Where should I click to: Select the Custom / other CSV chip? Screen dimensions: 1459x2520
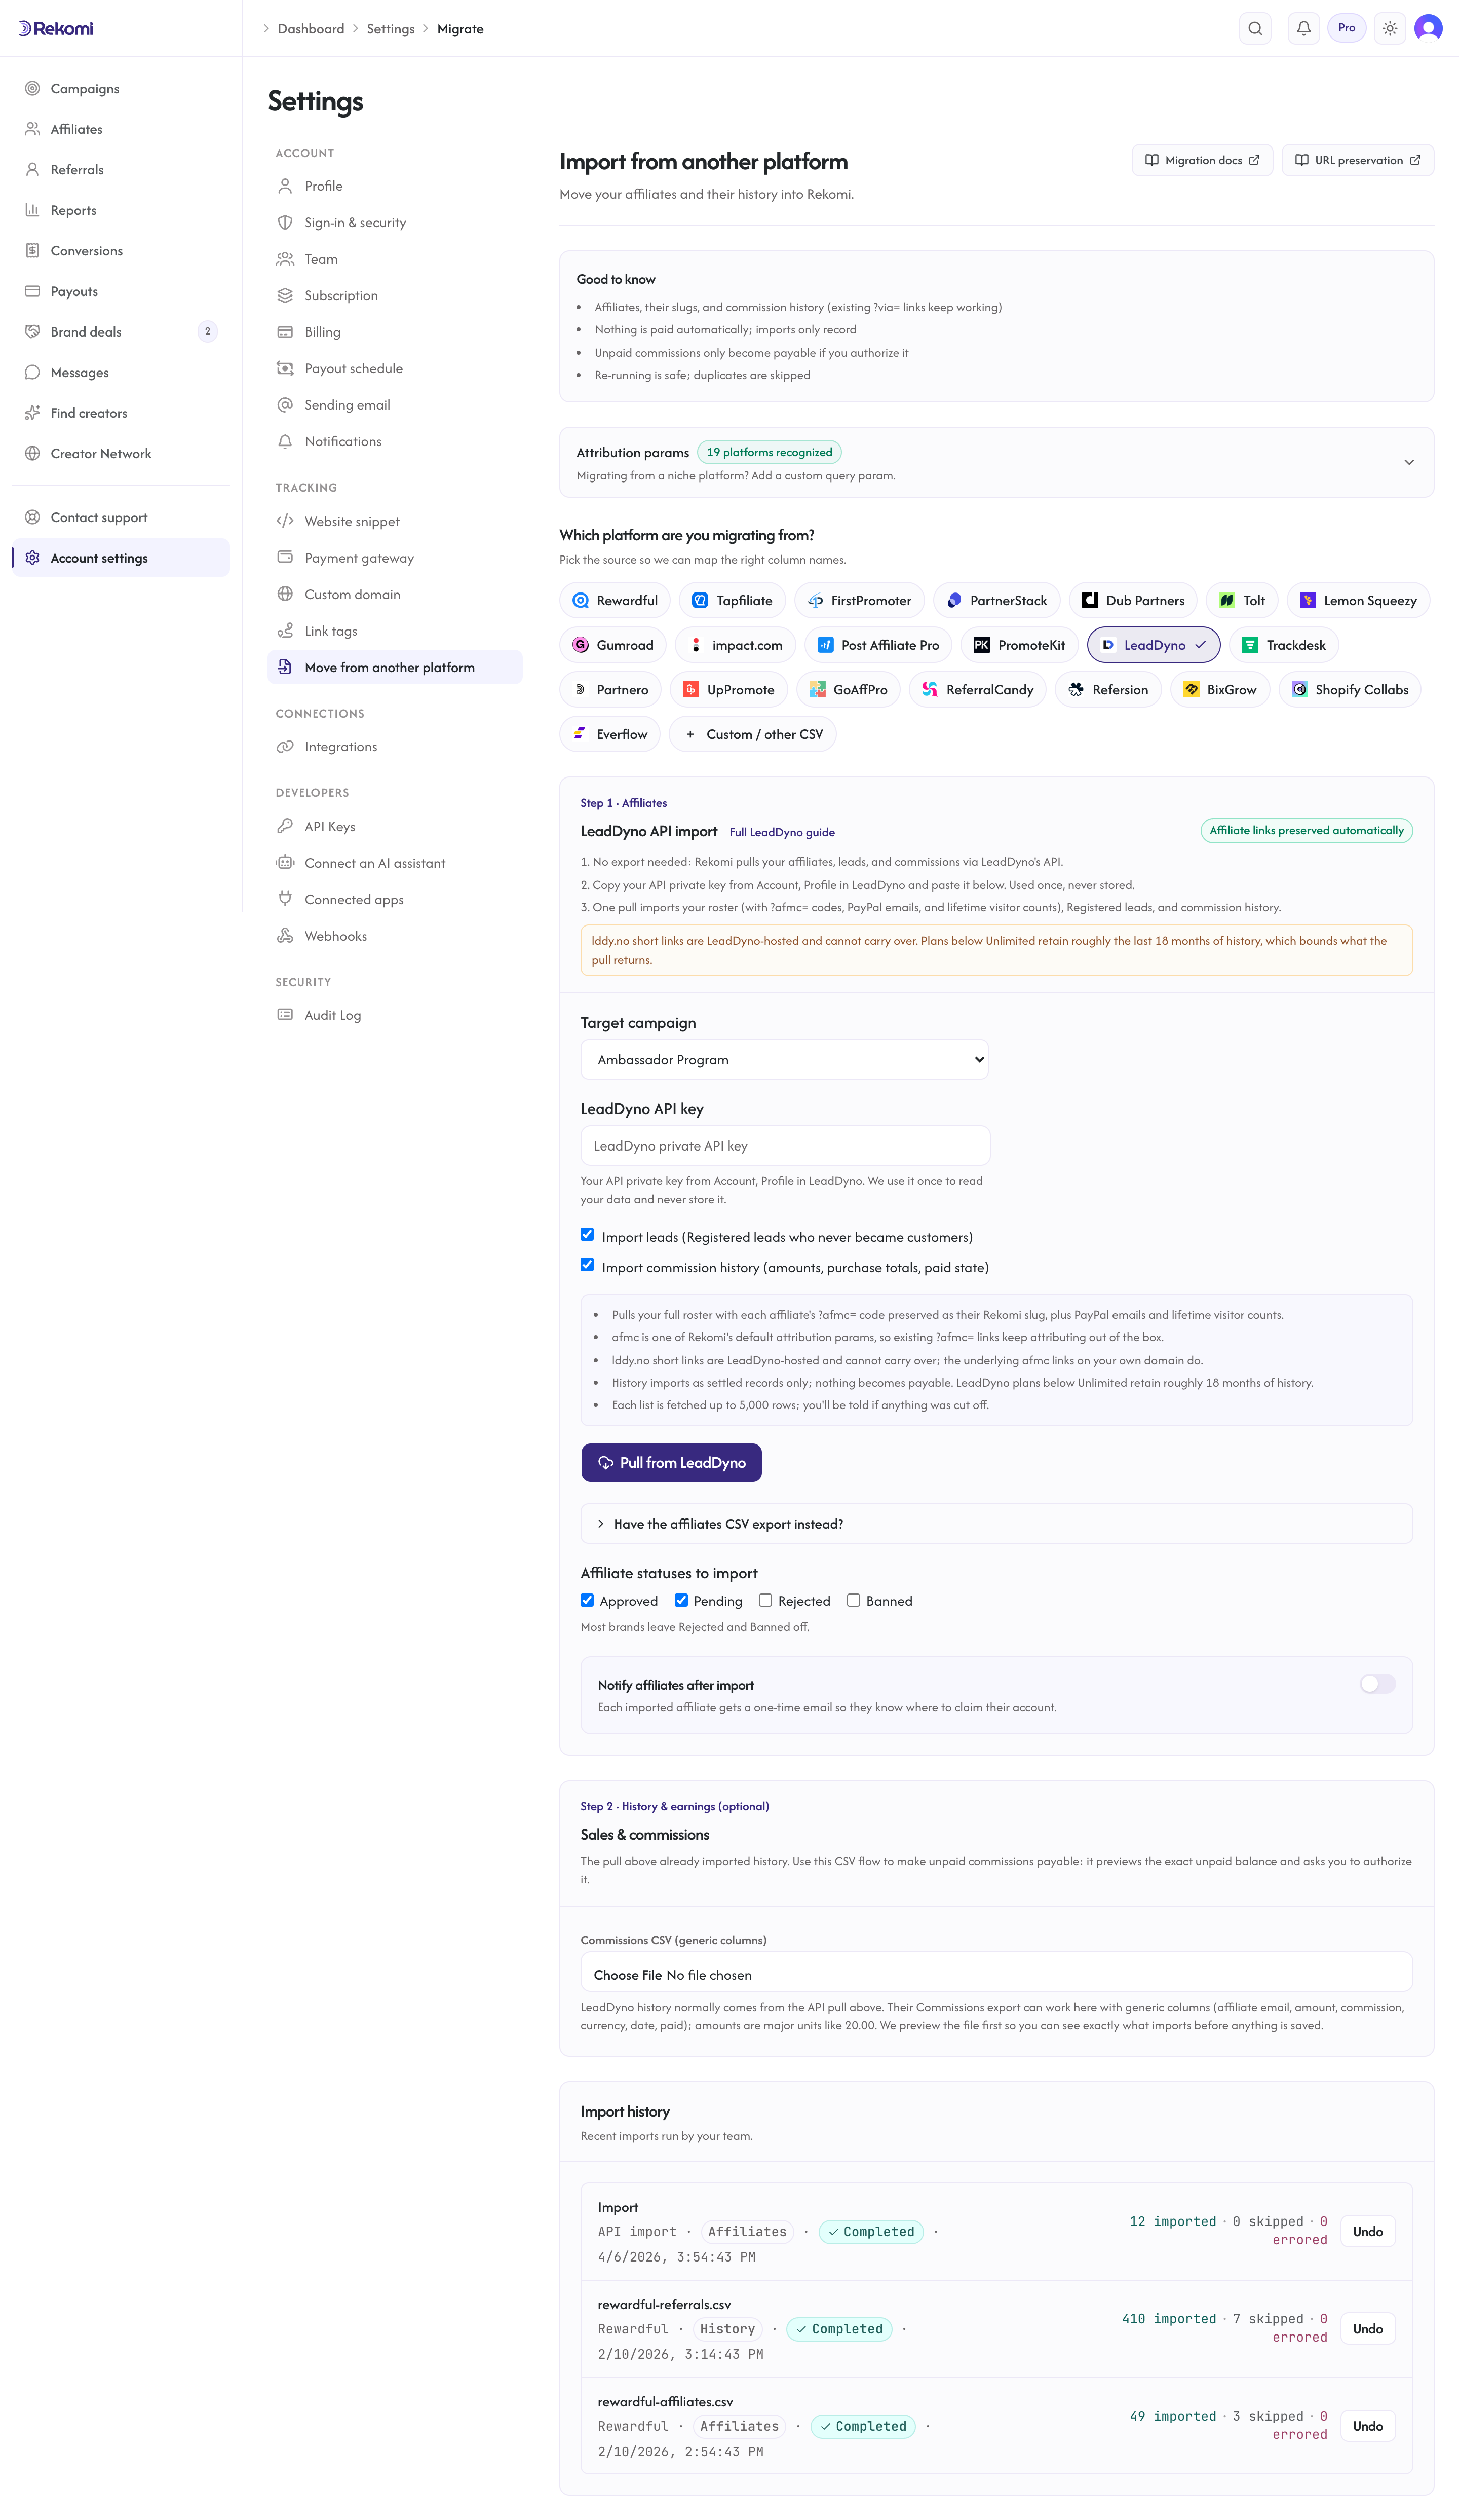pos(752,734)
